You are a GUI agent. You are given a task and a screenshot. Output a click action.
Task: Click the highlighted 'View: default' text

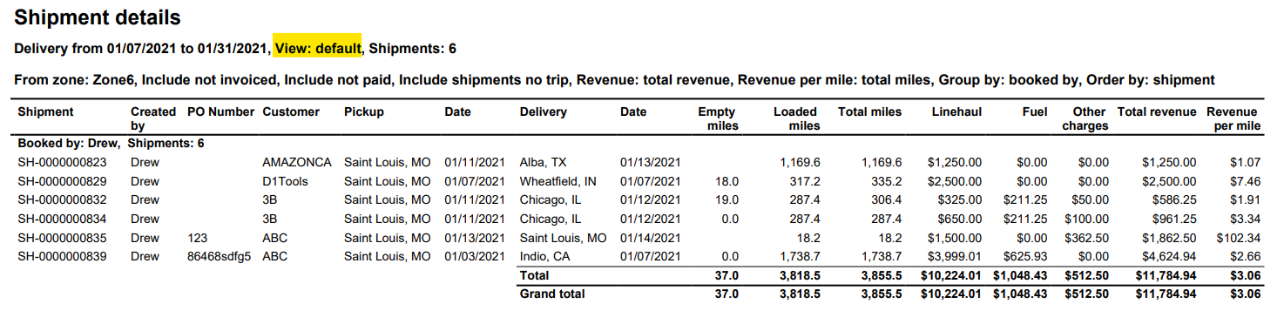318,48
